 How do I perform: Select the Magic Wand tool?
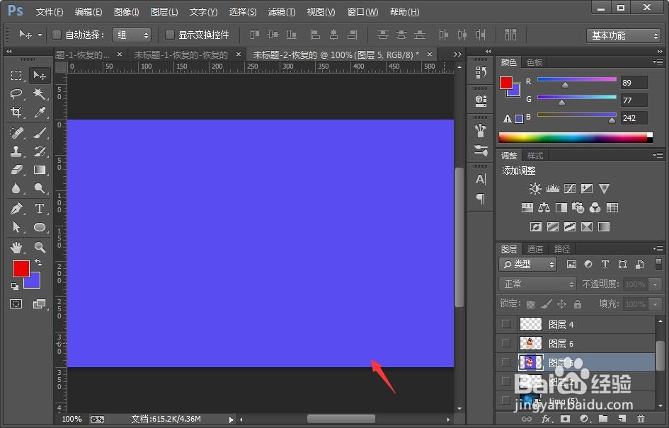click(x=40, y=93)
